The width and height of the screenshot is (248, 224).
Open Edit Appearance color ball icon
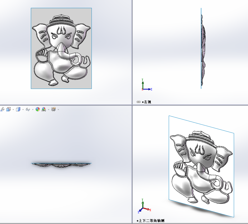pos(38,109)
